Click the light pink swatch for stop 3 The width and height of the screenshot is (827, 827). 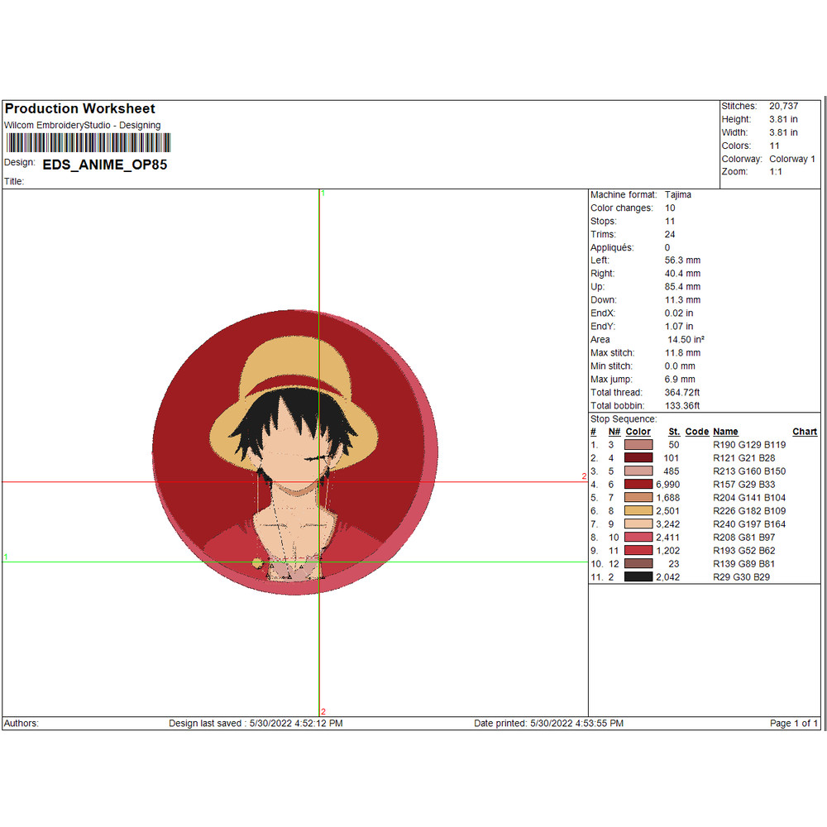(x=638, y=471)
